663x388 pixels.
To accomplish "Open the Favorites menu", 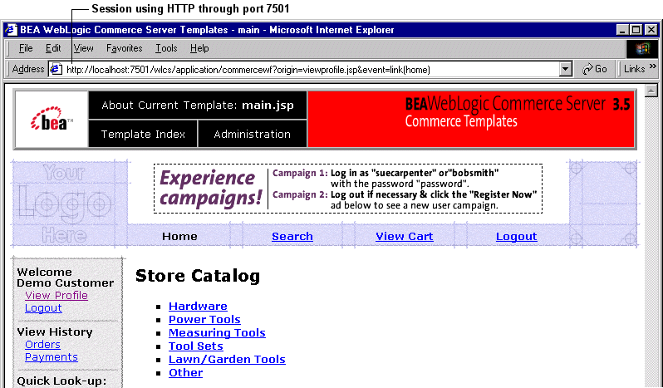I will coord(125,48).
